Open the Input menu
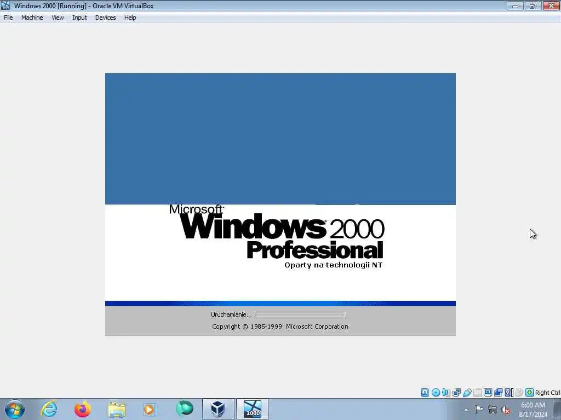This screenshot has height=420, width=561. click(x=79, y=17)
